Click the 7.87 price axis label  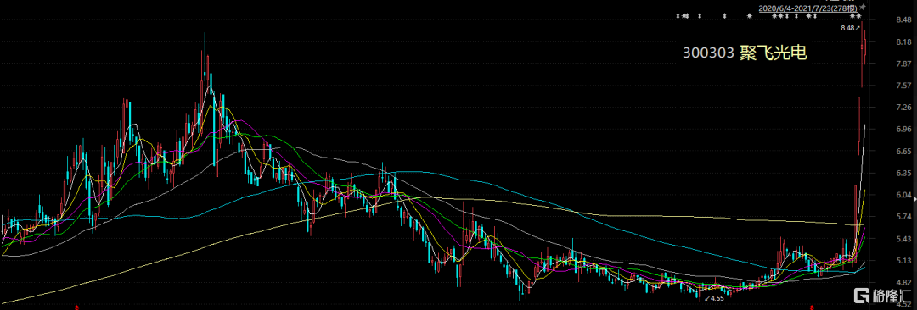pos(903,64)
